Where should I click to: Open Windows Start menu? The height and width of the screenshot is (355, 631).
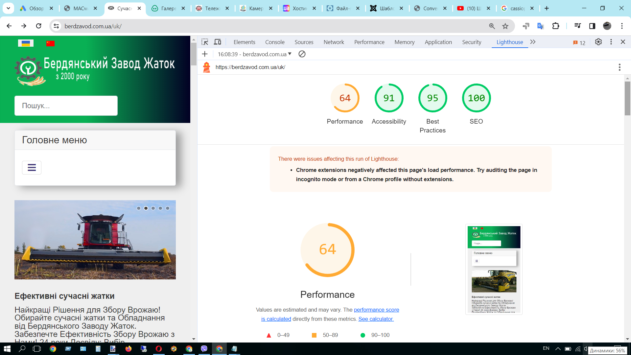7,349
